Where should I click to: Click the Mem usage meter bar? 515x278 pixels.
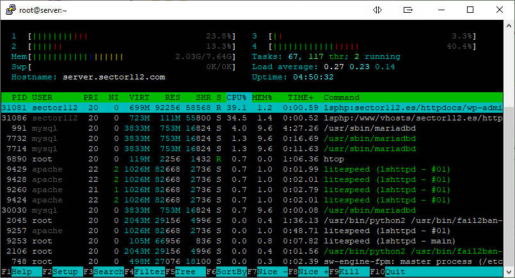point(132,56)
